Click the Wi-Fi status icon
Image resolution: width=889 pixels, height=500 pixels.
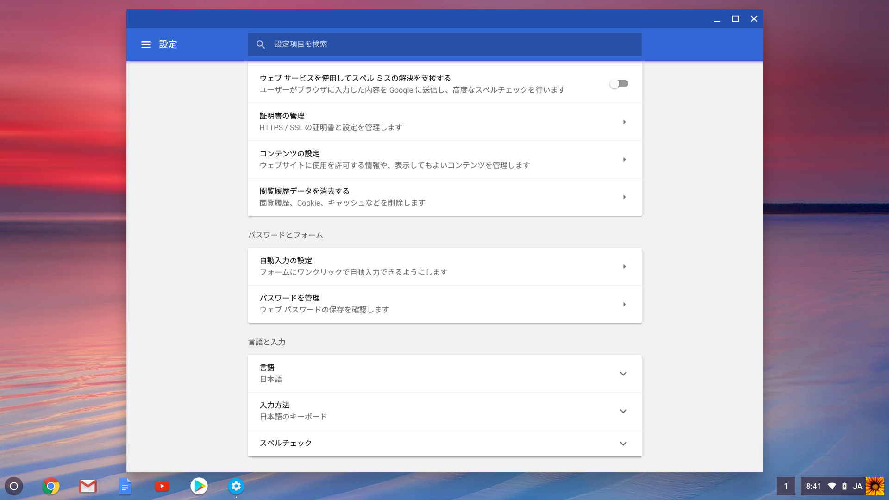tap(832, 486)
